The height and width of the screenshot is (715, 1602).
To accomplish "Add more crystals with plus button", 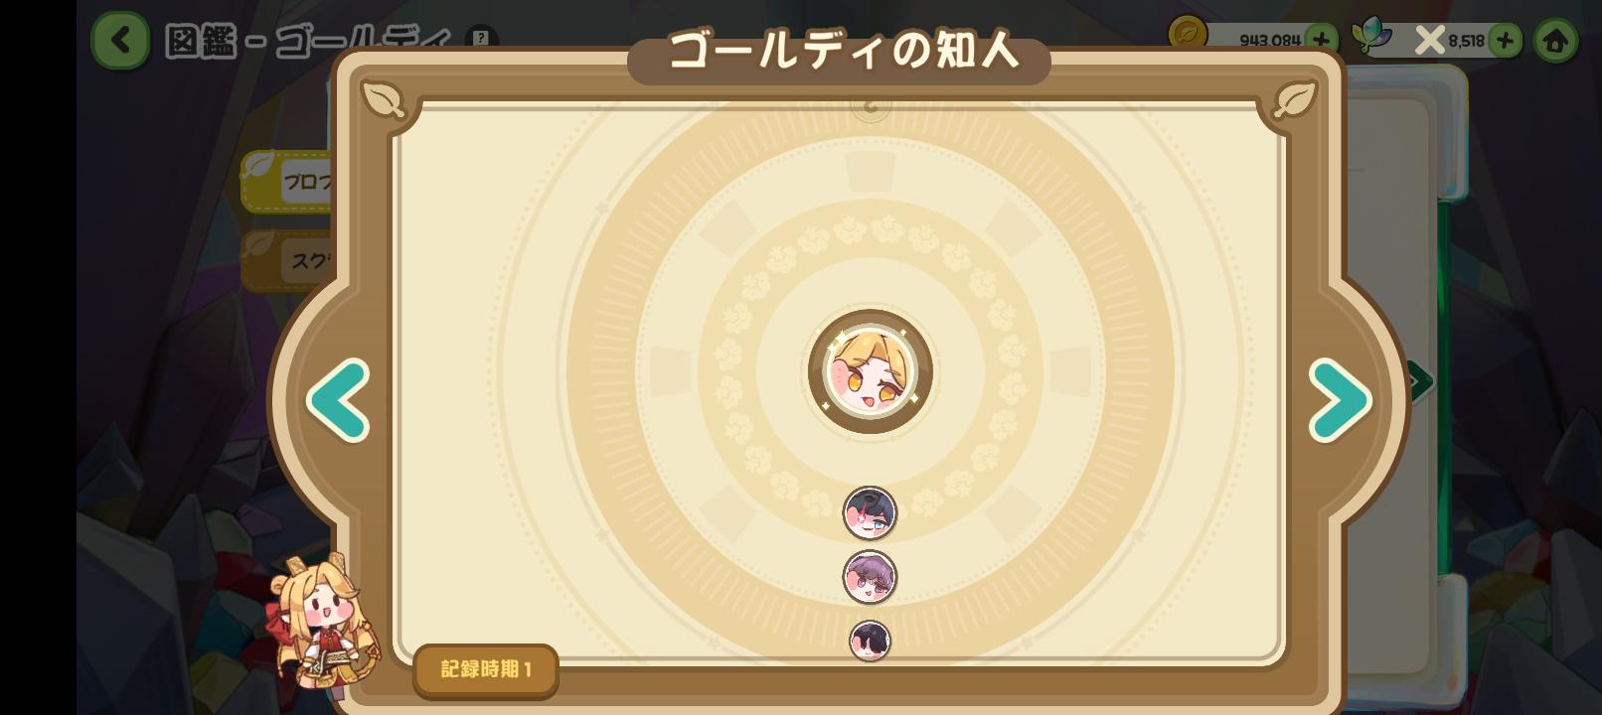I will [1505, 40].
